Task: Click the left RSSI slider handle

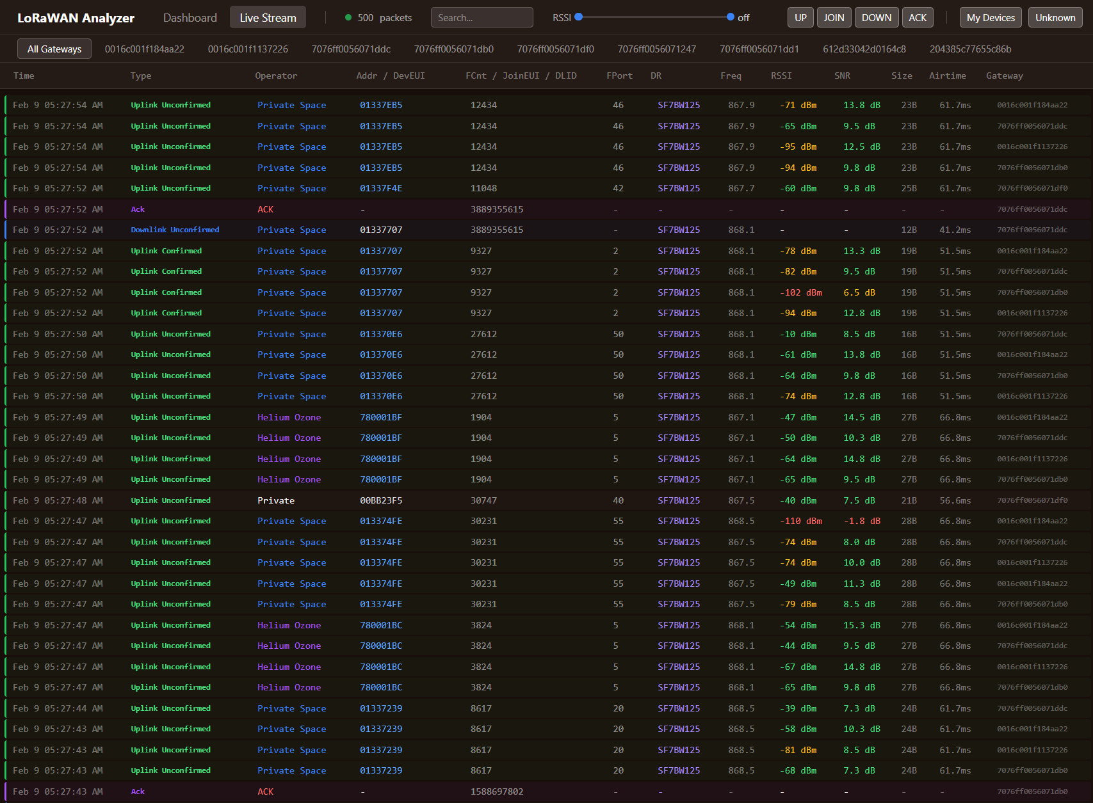Action: pos(579,17)
